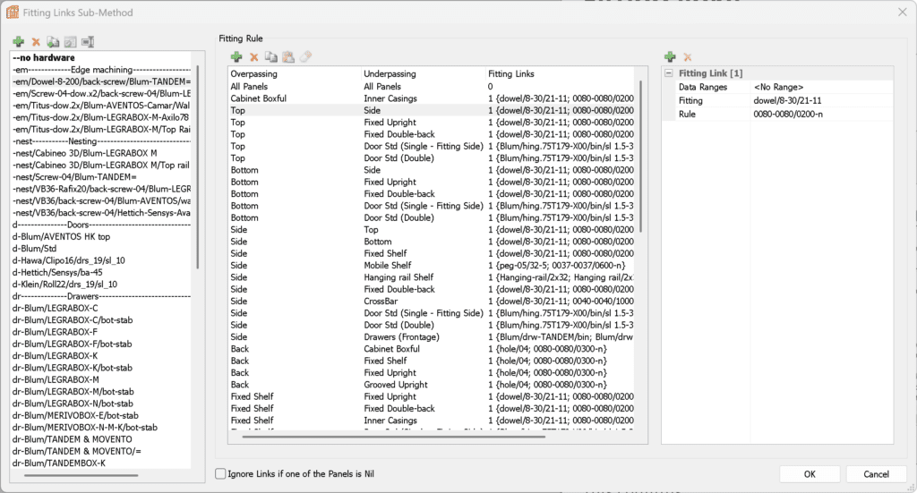917x493 pixels.
Task: Add new sub-method with green plus above hardware list
Action: tap(18, 41)
